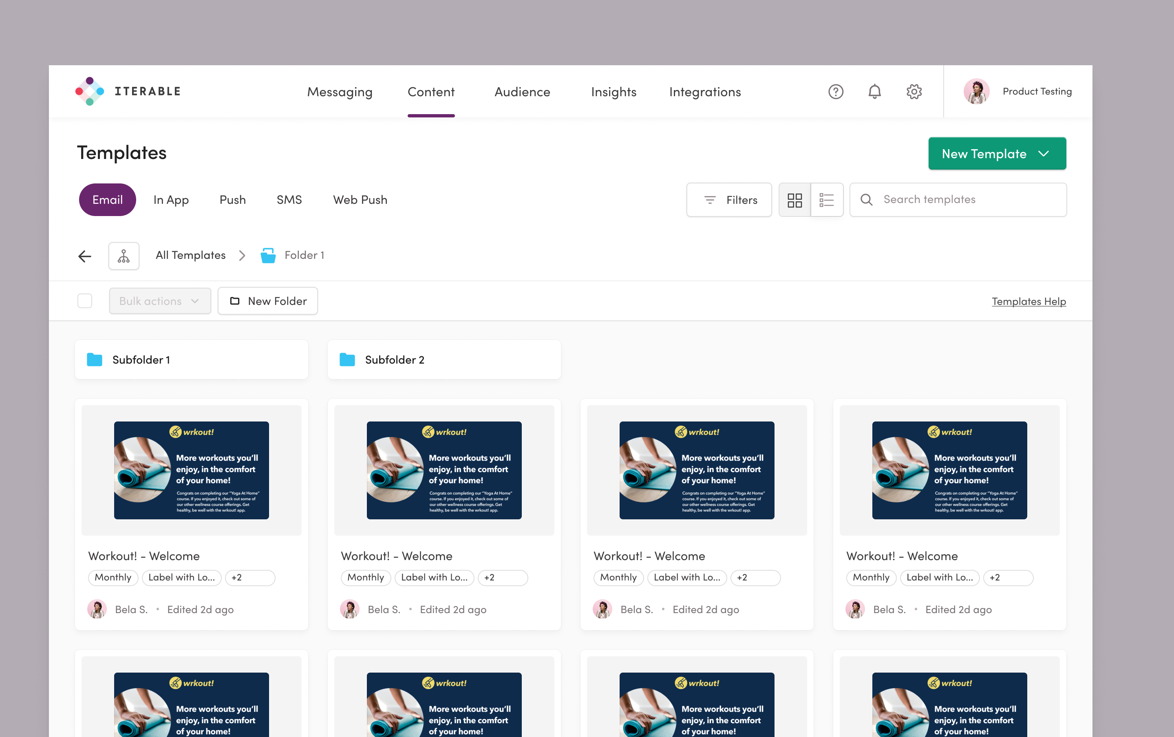Expand Bulk actions dropdown menu
1174x737 pixels.
pos(158,300)
